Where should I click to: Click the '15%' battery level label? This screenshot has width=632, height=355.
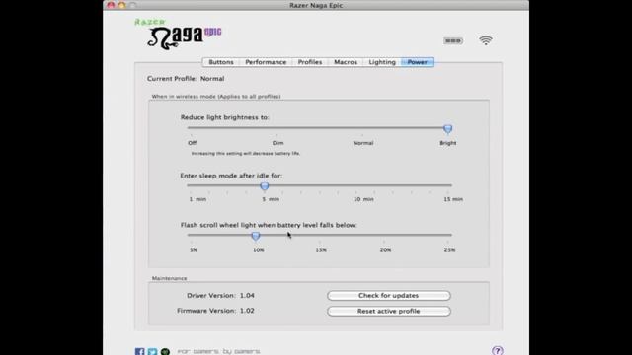[x=321, y=249]
